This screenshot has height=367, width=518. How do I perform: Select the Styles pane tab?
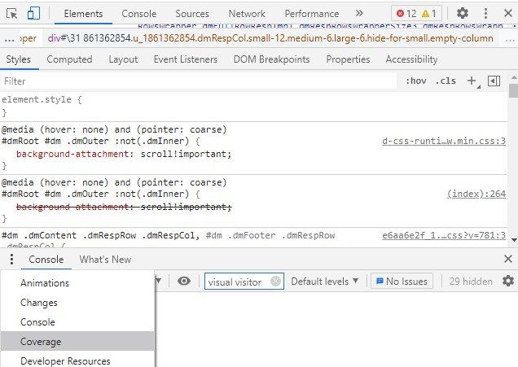click(x=18, y=59)
